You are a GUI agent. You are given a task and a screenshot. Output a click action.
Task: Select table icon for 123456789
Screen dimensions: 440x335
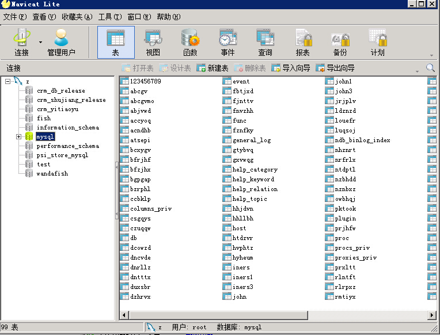point(124,81)
